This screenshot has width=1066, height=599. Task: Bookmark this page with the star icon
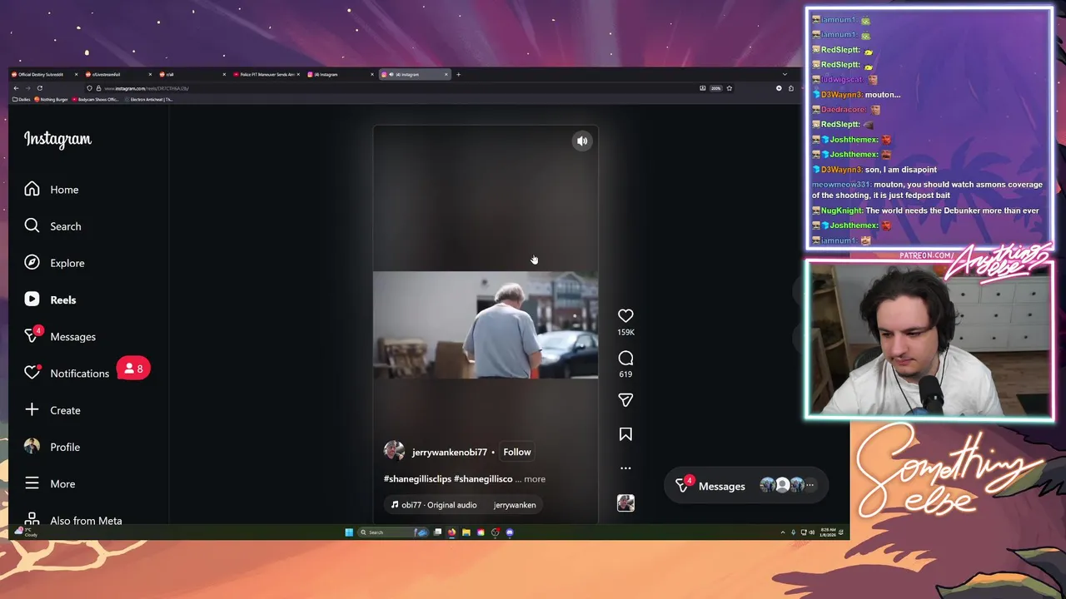click(x=730, y=88)
